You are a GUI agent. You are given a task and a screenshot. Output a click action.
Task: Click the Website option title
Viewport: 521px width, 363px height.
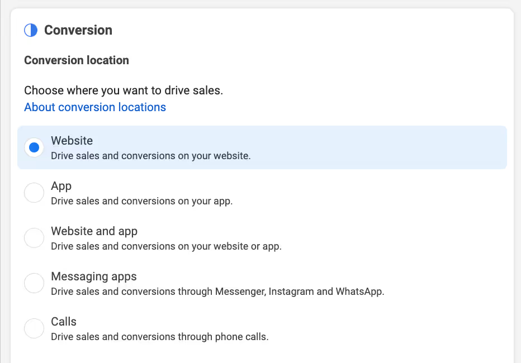click(x=72, y=141)
